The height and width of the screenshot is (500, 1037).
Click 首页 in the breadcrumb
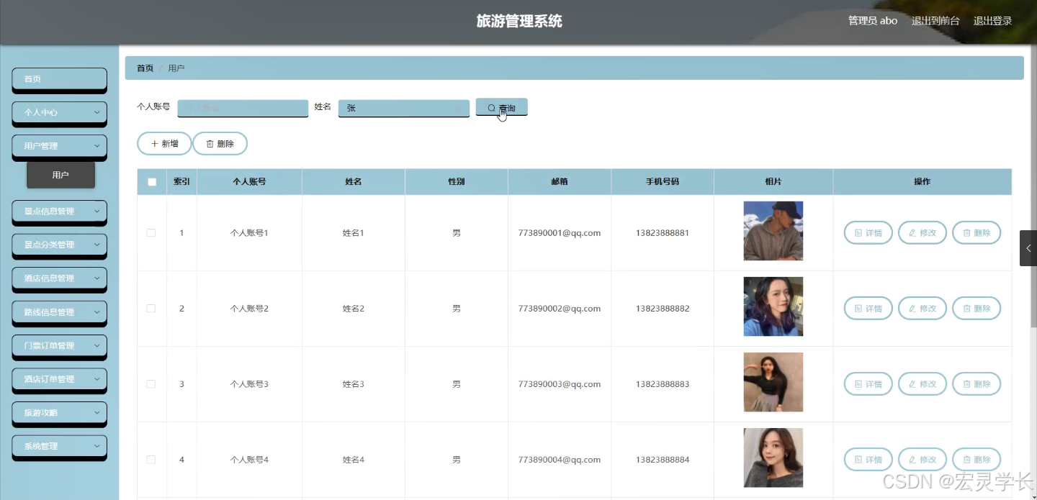pyautogui.click(x=144, y=68)
